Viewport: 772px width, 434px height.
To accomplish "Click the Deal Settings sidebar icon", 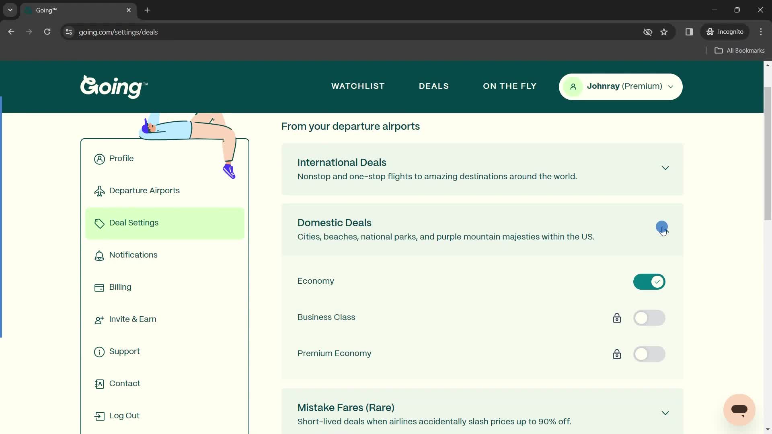I will coord(100,223).
